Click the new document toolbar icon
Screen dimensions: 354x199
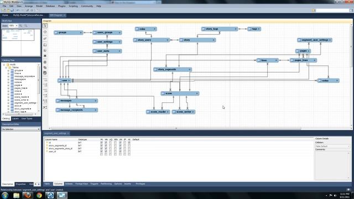pyautogui.click(x=4, y=11)
